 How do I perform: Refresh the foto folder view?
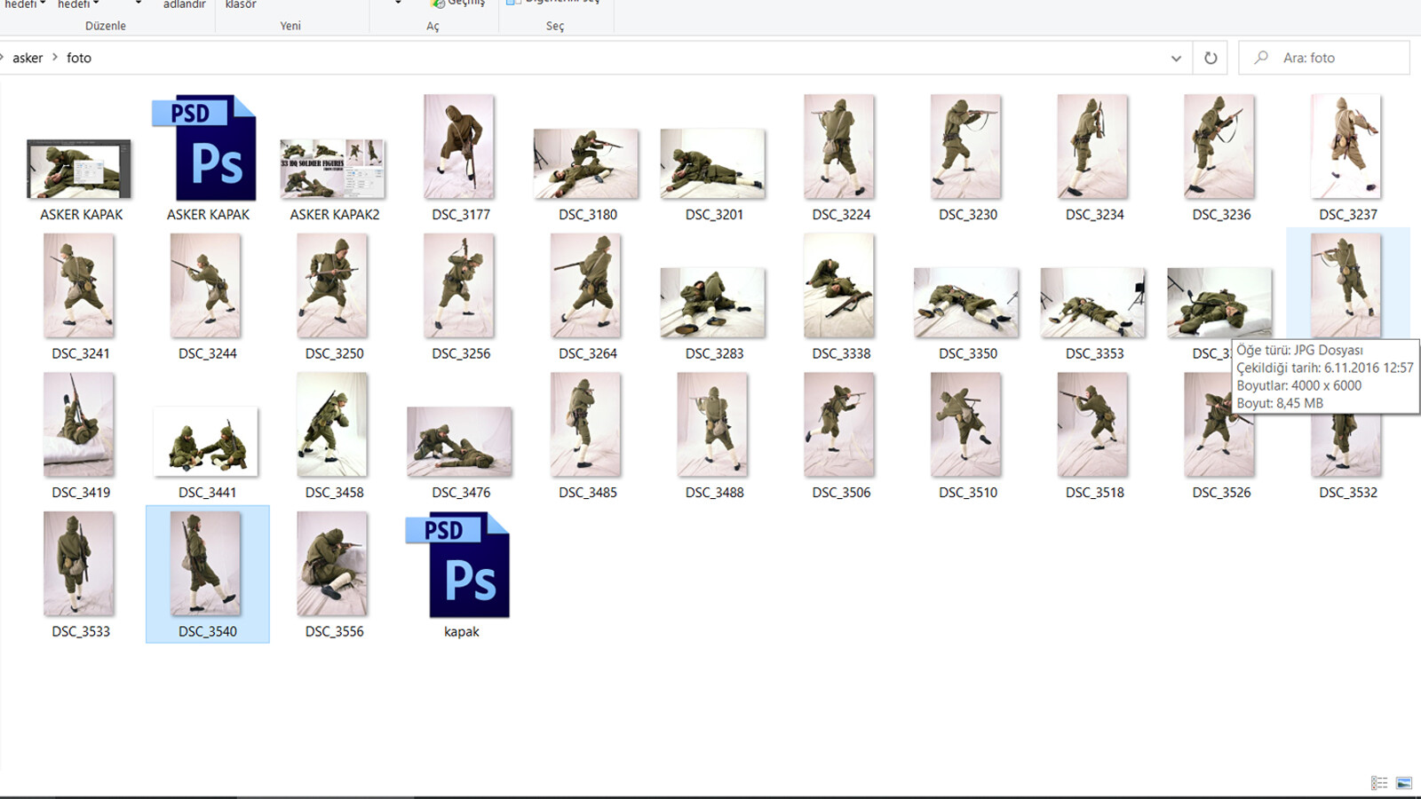[x=1211, y=58]
